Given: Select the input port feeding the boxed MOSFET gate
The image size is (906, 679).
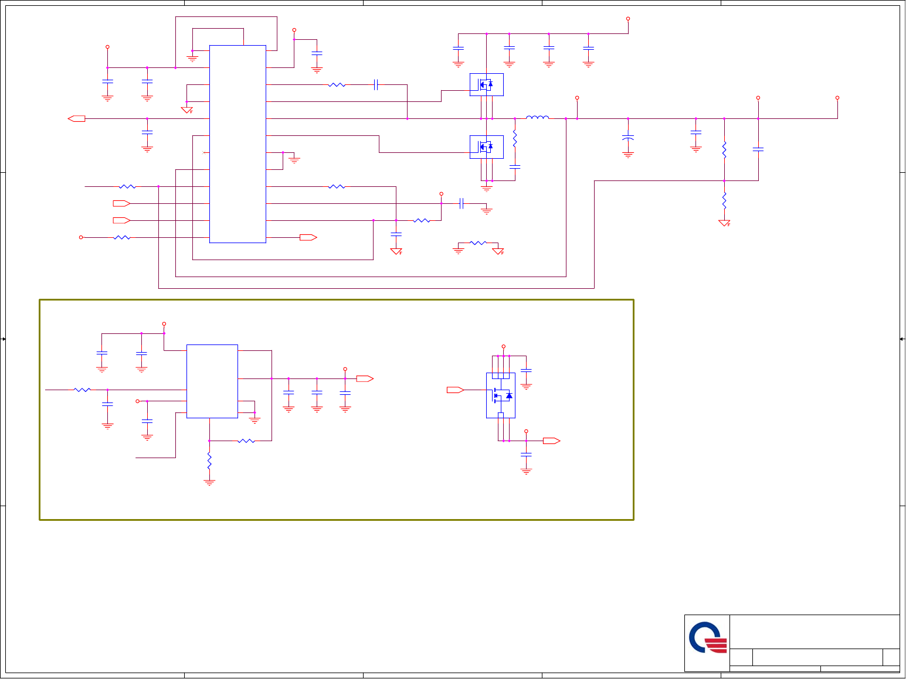Looking at the screenshot, I should point(455,390).
